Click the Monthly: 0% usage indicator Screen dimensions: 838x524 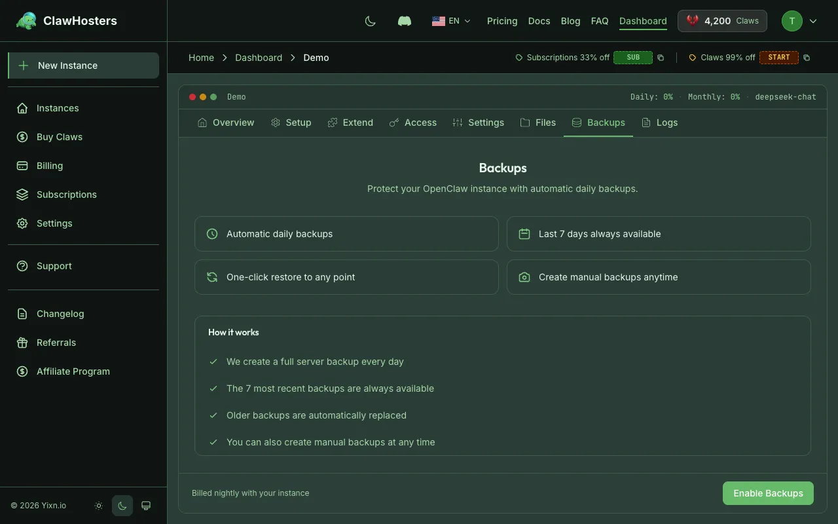pos(714,96)
